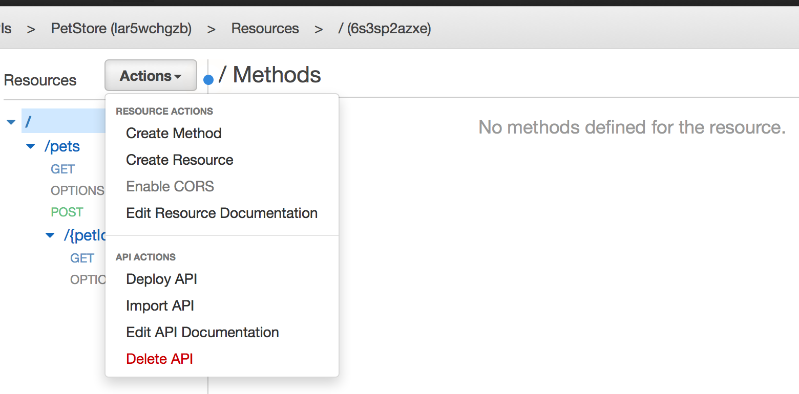
Task: Collapse the root / resource arrow
Action: click(11, 122)
